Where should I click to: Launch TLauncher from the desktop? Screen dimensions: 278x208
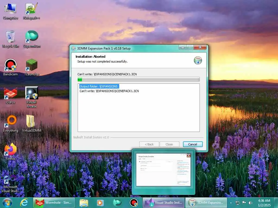click(32, 67)
